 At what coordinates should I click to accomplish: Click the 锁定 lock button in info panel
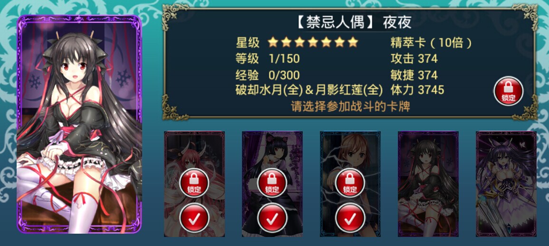[509, 91]
